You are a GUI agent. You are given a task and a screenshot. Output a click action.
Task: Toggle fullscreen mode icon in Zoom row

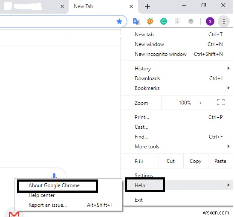[221, 102]
